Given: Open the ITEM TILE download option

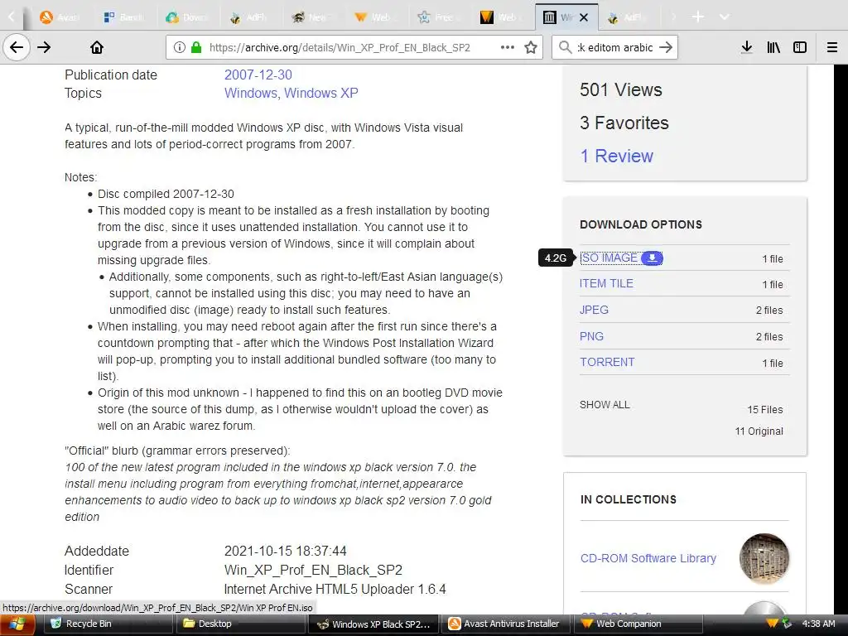Looking at the screenshot, I should click(606, 283).
